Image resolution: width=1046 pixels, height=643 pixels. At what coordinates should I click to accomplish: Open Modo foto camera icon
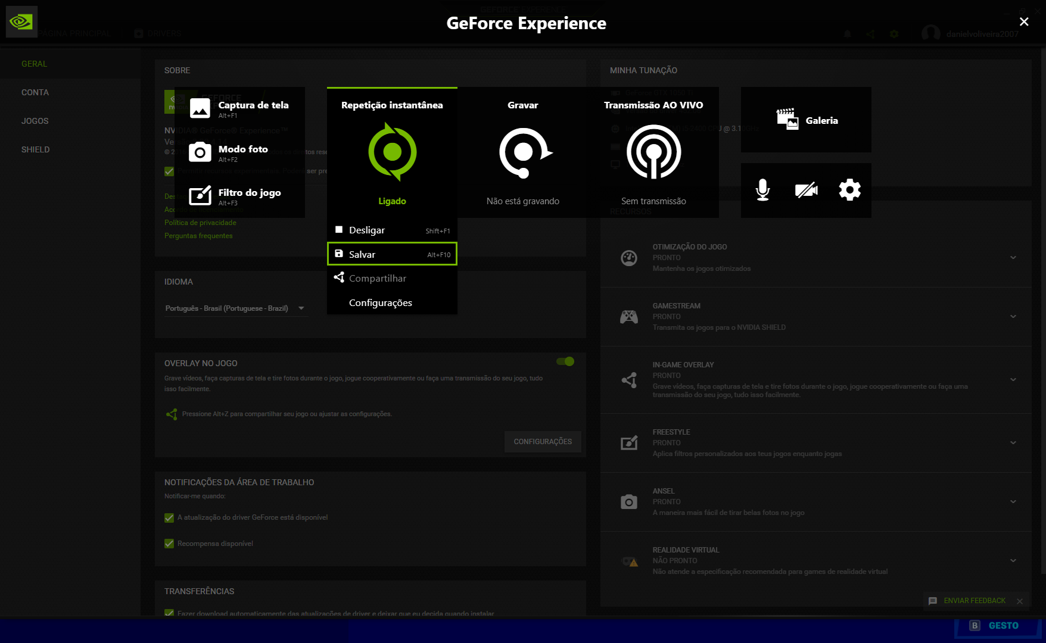(x=200, y=152)
